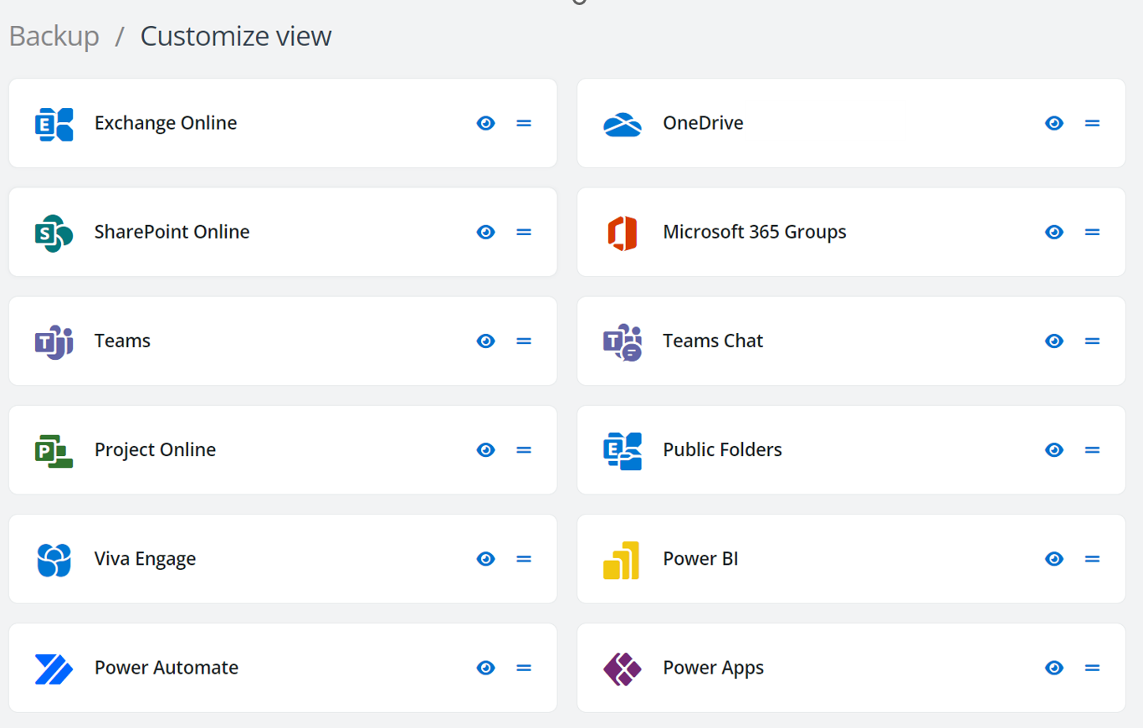
Task: Go back to Backup breadcrumb
Action: point(54,36)
